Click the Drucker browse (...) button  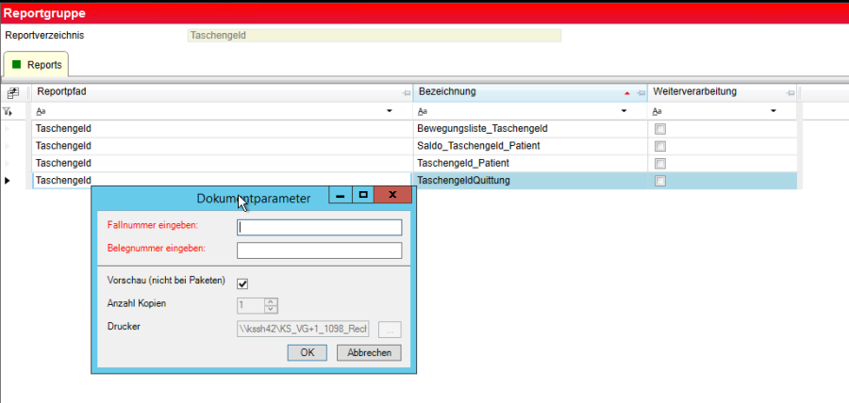[390, 330]
